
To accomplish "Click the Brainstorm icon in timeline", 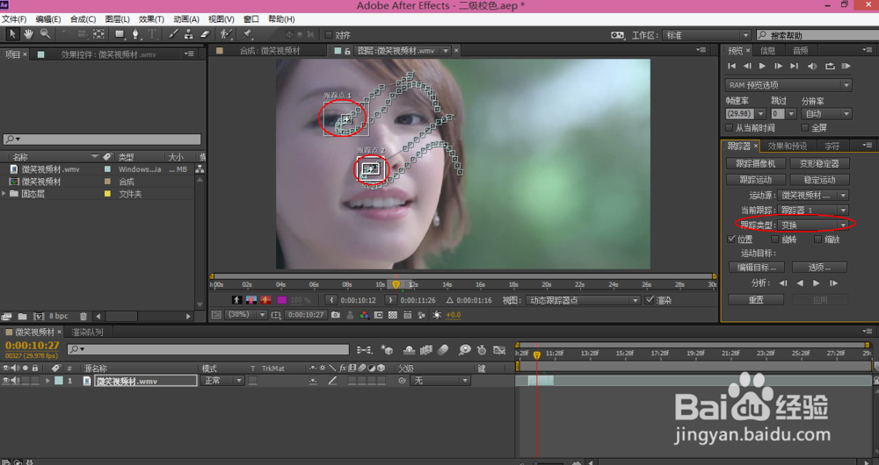I will 464,350.
